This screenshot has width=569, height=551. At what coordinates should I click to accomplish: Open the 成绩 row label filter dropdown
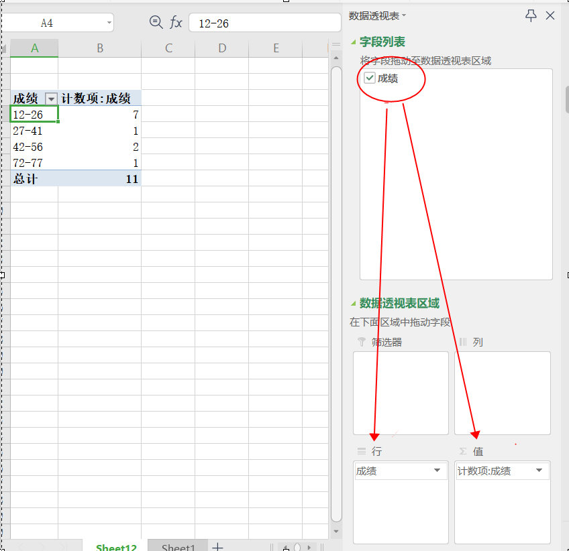click(x=51, y=99)
